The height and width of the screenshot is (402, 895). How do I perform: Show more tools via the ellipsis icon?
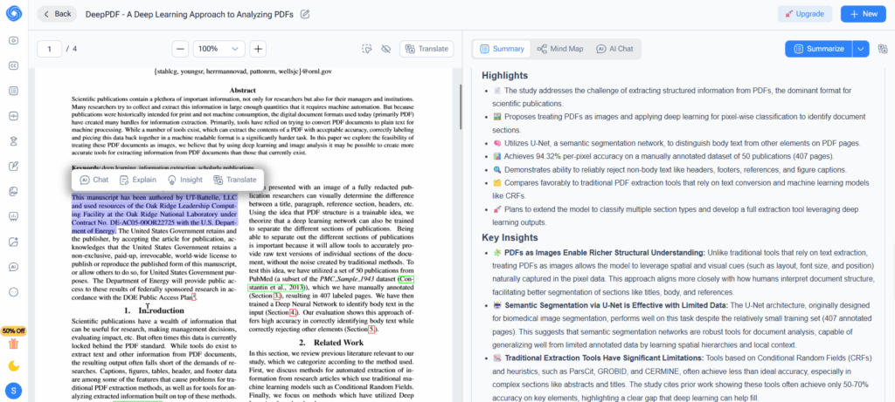(14, 291)
